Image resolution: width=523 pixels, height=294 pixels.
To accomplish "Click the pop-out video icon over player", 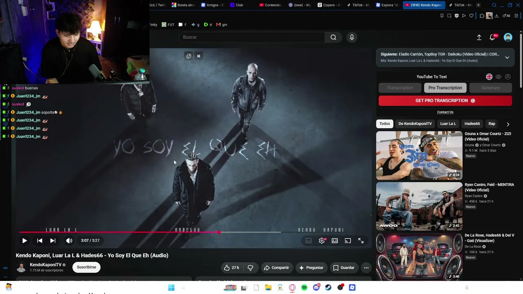I will point(189,56).
